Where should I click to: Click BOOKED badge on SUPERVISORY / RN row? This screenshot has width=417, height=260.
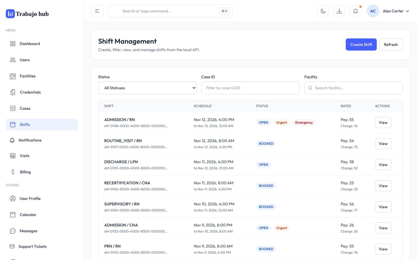tap(266, 207)
